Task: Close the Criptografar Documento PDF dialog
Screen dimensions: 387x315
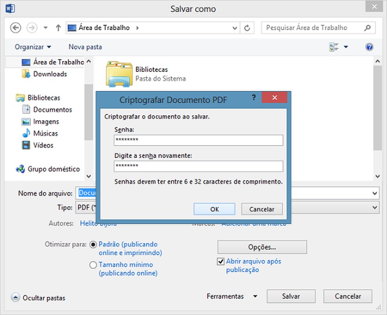Action: (275, 98)
